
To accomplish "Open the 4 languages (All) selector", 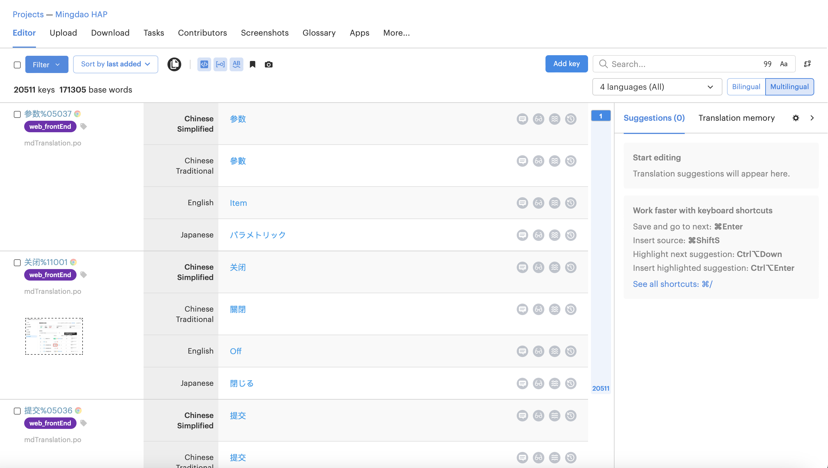I will point(657,87).
